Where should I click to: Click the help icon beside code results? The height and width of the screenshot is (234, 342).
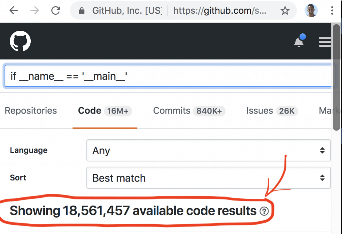pos(264,211)
